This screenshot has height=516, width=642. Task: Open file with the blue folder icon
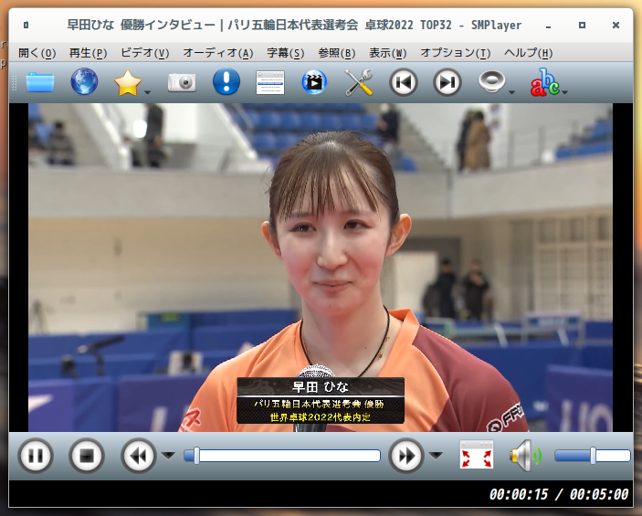coord(39,82)
